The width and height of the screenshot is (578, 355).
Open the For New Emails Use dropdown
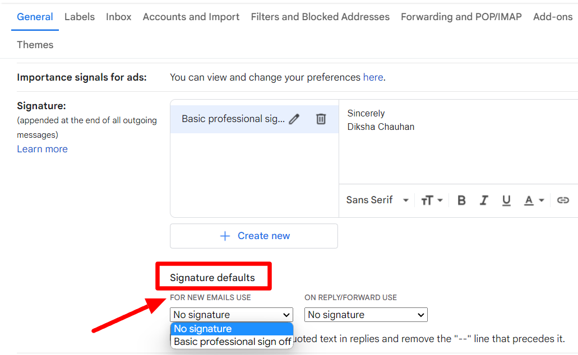click(x=232, y=315)
